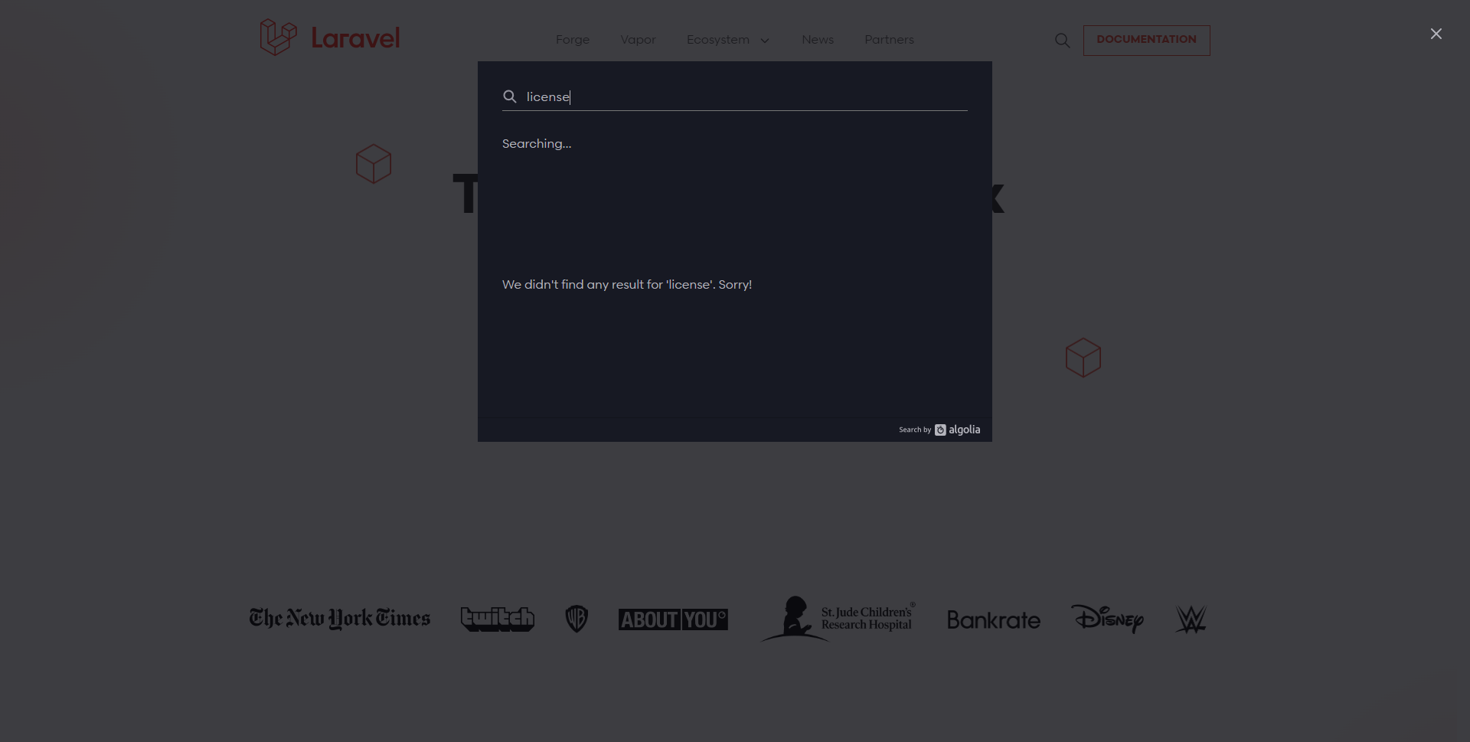This screenshot has height=742, width=1470.
Task: Click The New York Times logo
Action: (340, 619)
